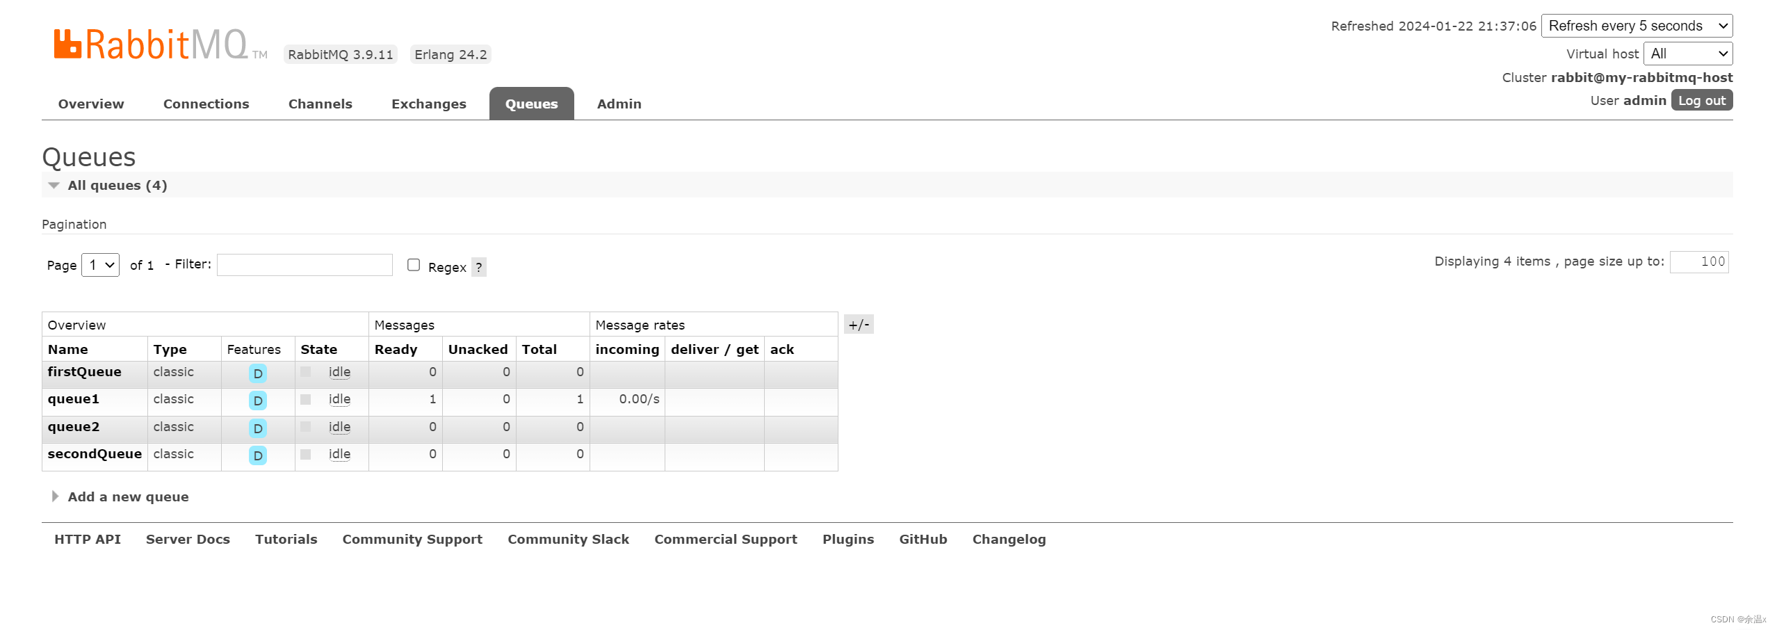Viewport: 1777px width, 630px height.
Task: Click the state indicator square for queue1
Action: 305,399
